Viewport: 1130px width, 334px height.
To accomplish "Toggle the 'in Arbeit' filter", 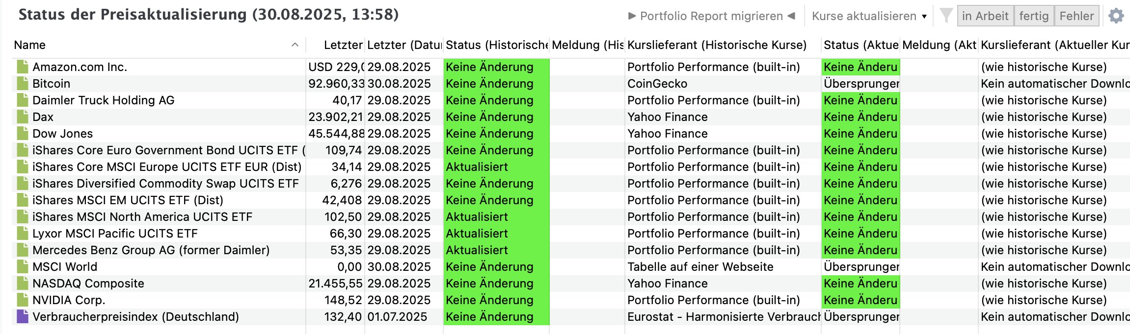I will 985,16.
